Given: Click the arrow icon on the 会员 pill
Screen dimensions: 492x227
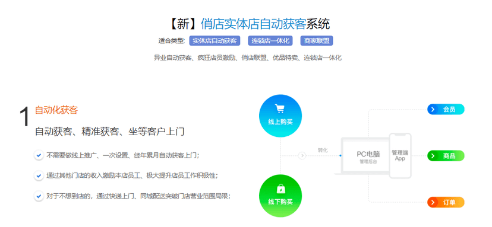Looking at the screenshot, I should click(x=433, y=109).
